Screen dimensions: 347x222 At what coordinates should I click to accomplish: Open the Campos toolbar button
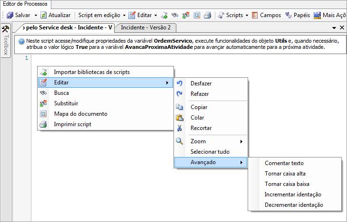click(x=267, y=15)
